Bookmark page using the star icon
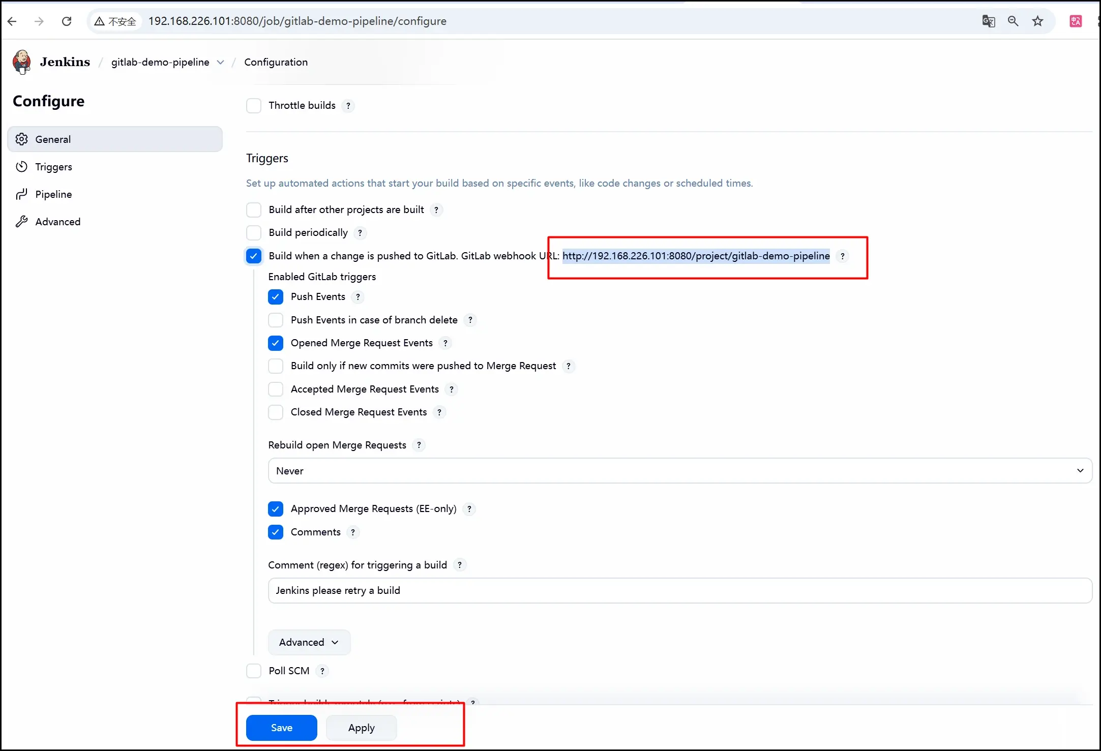This screenshot has height=751, width=1101. tap(1037, 21)
